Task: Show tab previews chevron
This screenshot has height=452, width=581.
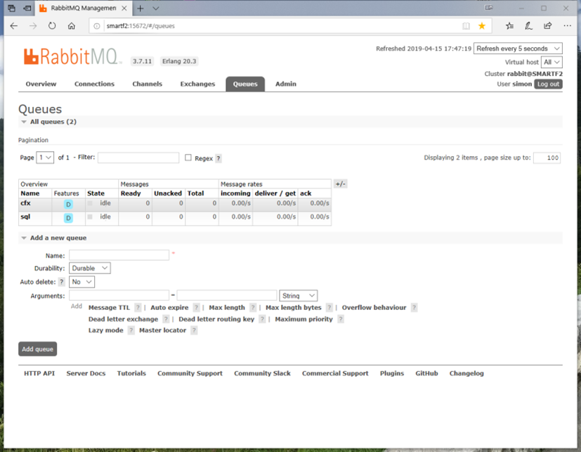Action: [156, 8]
